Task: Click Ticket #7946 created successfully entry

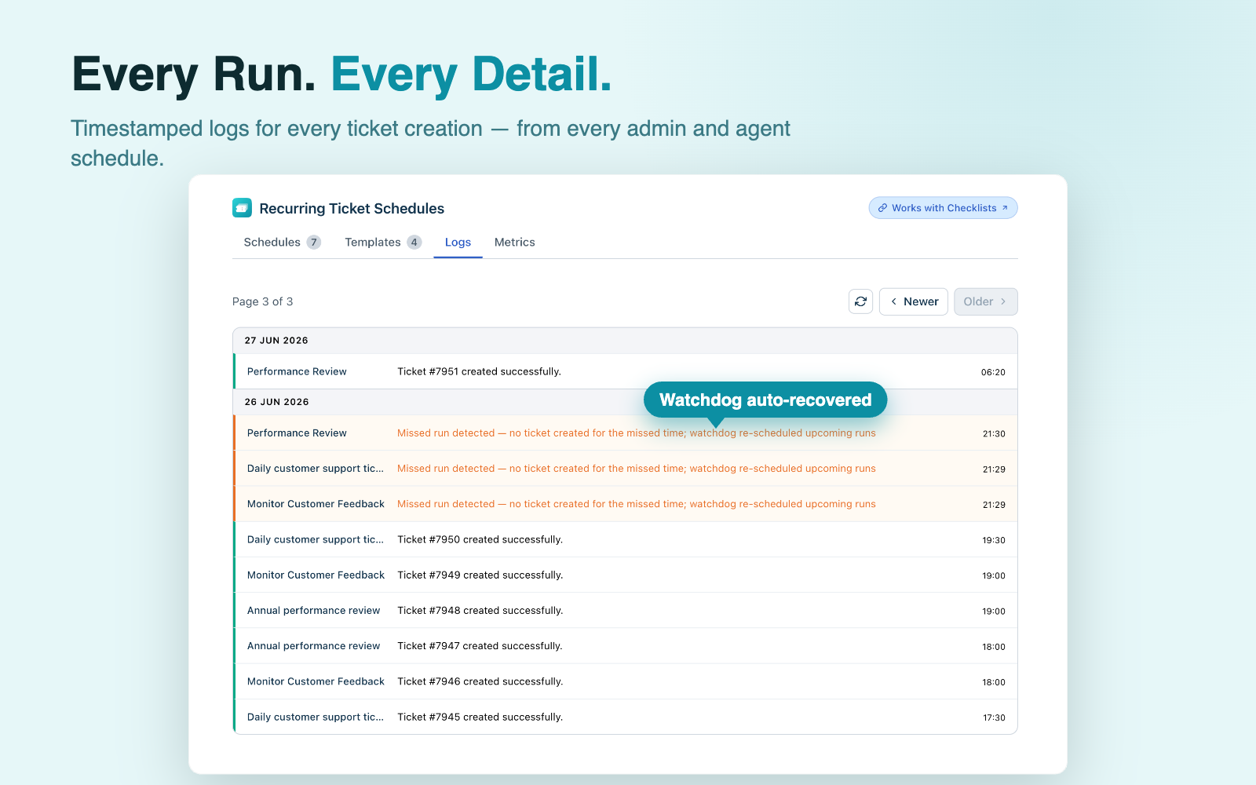Action: coord(626,681)
